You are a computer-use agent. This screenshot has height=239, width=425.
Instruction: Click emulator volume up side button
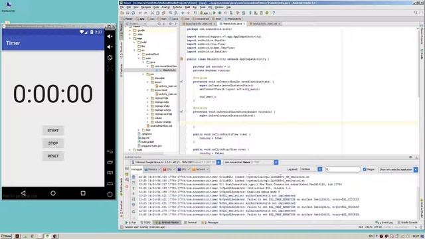(x=110, y=37)
